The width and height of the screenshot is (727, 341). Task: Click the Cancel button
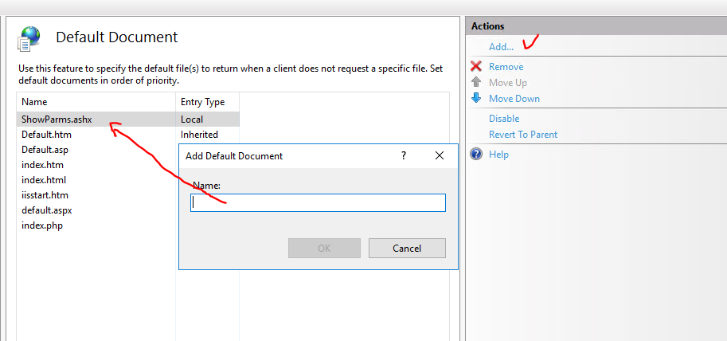[x=407, y=249]
